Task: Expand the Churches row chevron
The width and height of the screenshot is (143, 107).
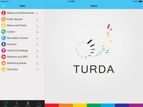Action: pyautogui.click(x=42, y=69)
